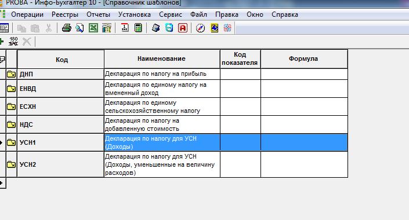Click the yellow book help icon

tap(215, 28)
